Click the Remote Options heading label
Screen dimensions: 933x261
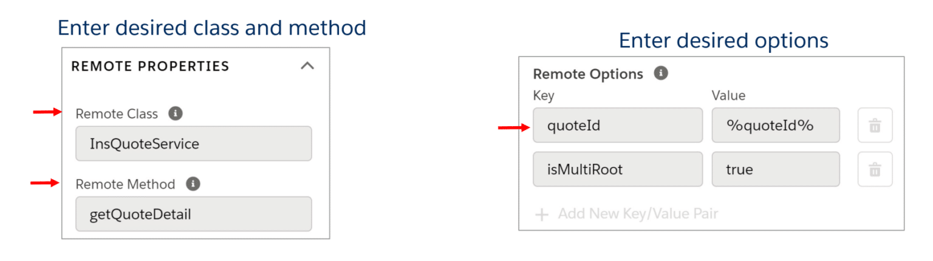click(587, 74)
